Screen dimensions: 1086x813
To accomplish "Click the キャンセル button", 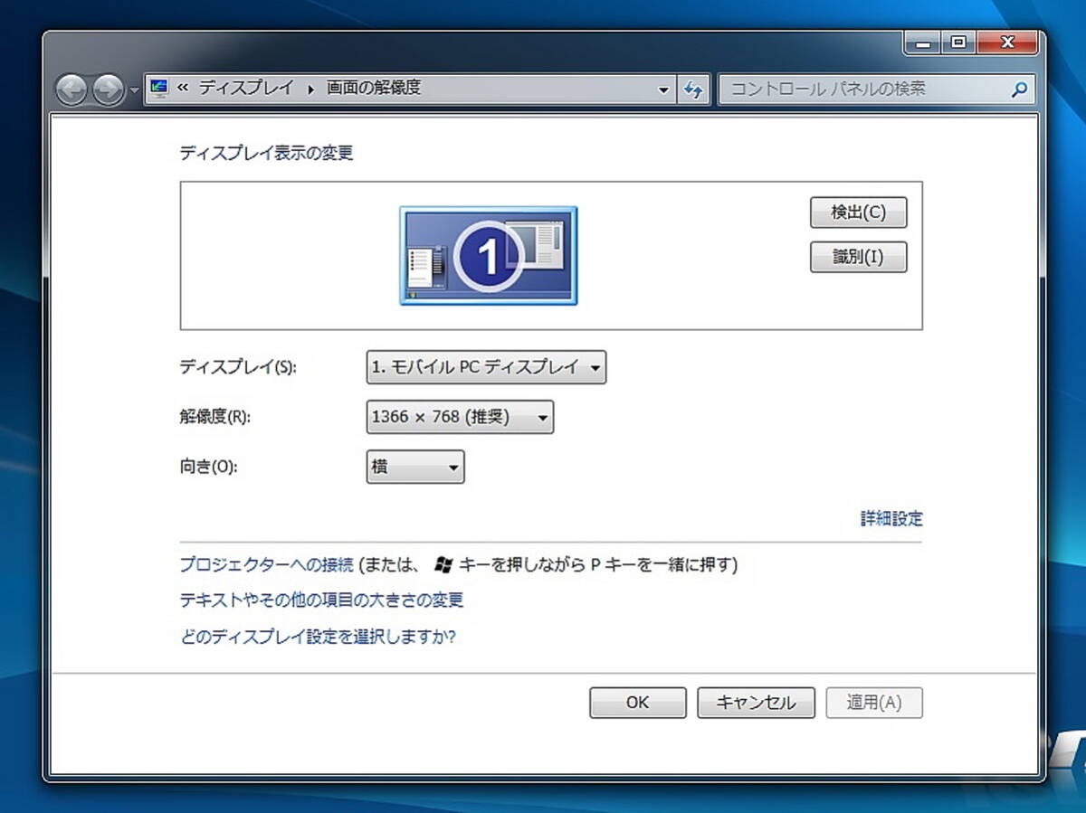I will 756,703.
